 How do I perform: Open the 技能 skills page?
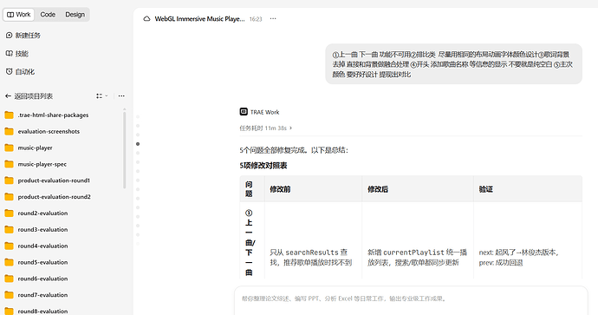click(17, 54)
